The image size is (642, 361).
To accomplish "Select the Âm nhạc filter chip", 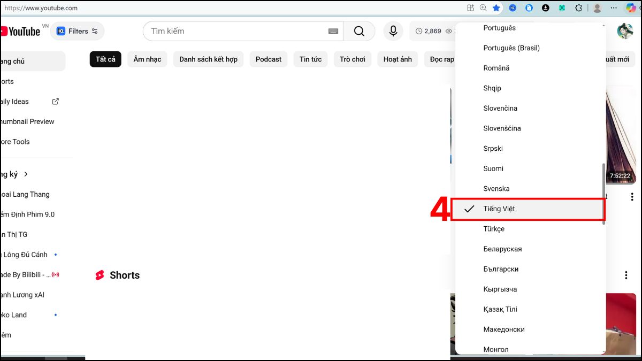I will (147, 59).
